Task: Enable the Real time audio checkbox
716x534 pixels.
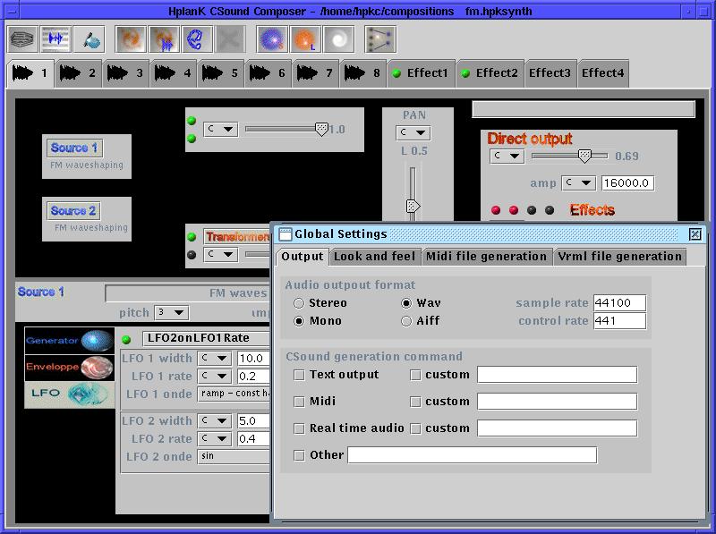Action: pyautogui.click(x=300, y=428)
